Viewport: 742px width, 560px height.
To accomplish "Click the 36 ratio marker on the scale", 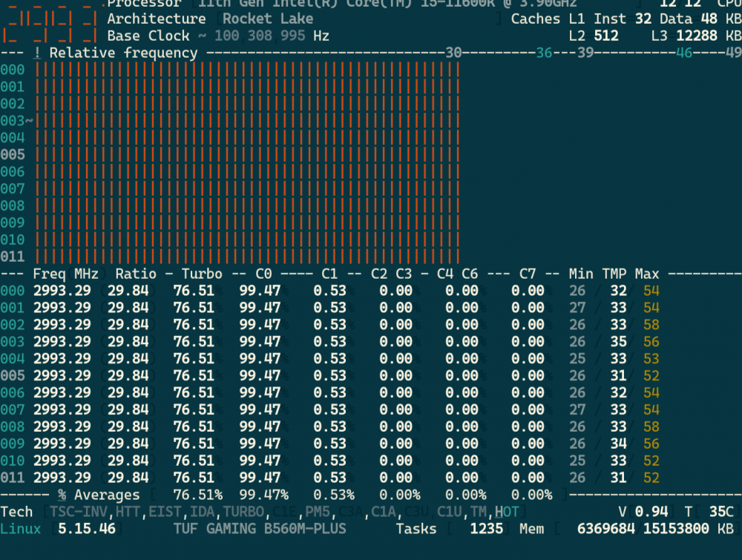I will click(x=544, y=53).
